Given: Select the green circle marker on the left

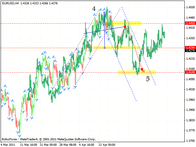Looking at the screenshot, I should (28, 99).
